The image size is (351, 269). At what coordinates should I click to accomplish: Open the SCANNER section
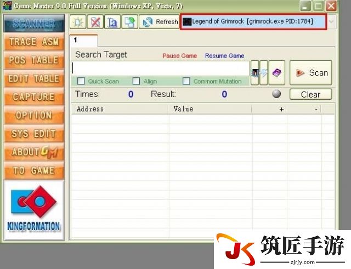(x=34, y=23)
